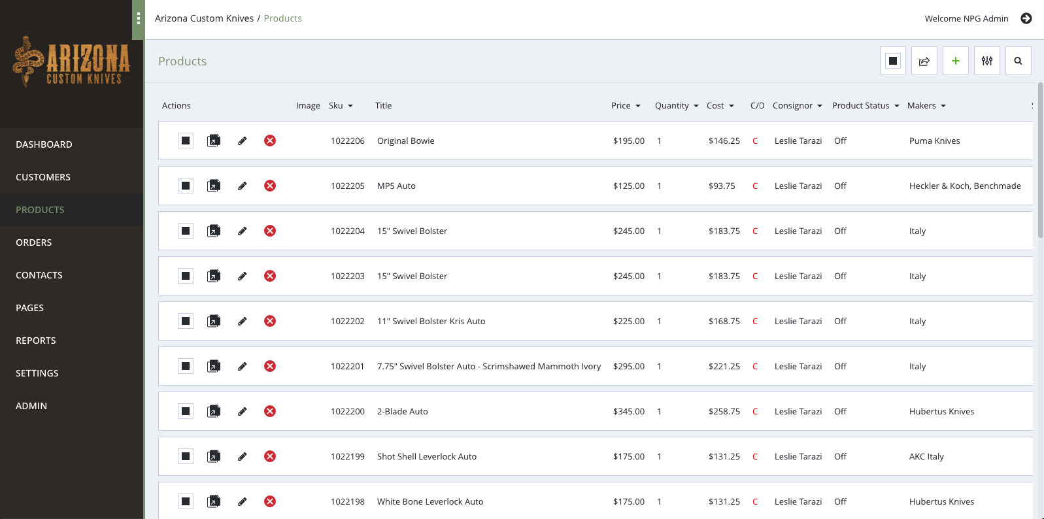Check Shot Shell Leverlock Auto checkbox
This screenshot has height=519, width=1044.
[186, 456]
